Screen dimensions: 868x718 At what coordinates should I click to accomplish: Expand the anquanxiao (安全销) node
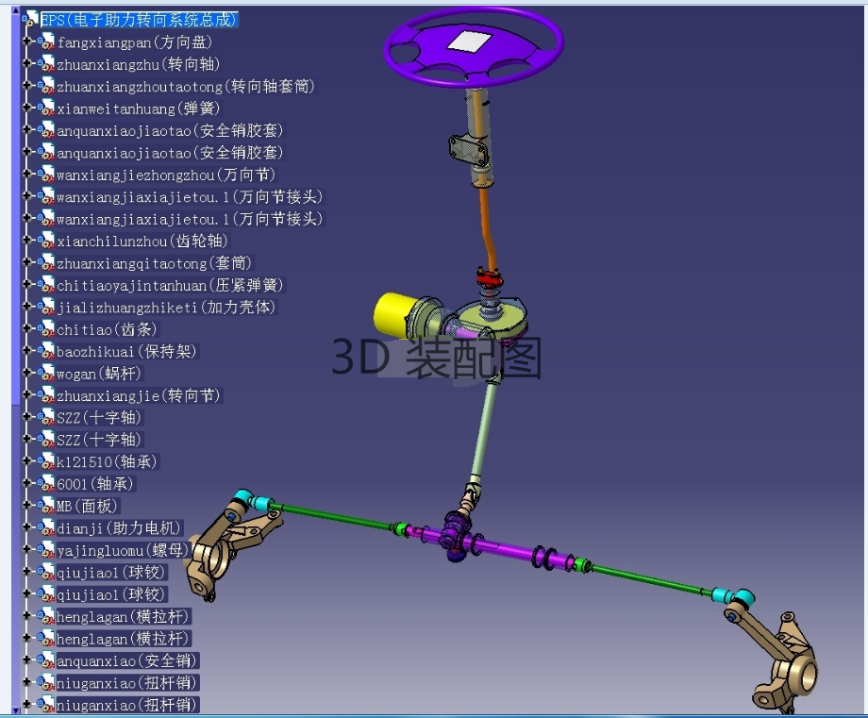(26, 660)
